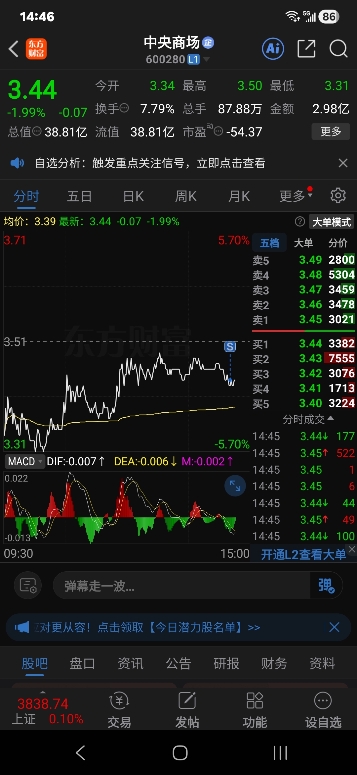Tap Android home navigation button

(x=180, y=753)
